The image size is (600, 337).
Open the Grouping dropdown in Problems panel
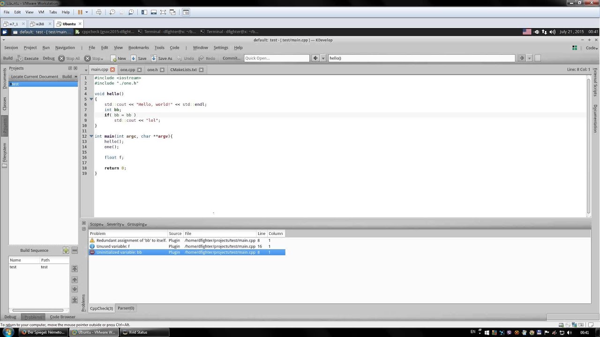(x=137, y=224)
